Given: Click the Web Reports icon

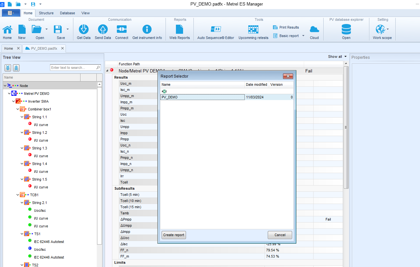Looking at the screenshot, I should [179, 30].
